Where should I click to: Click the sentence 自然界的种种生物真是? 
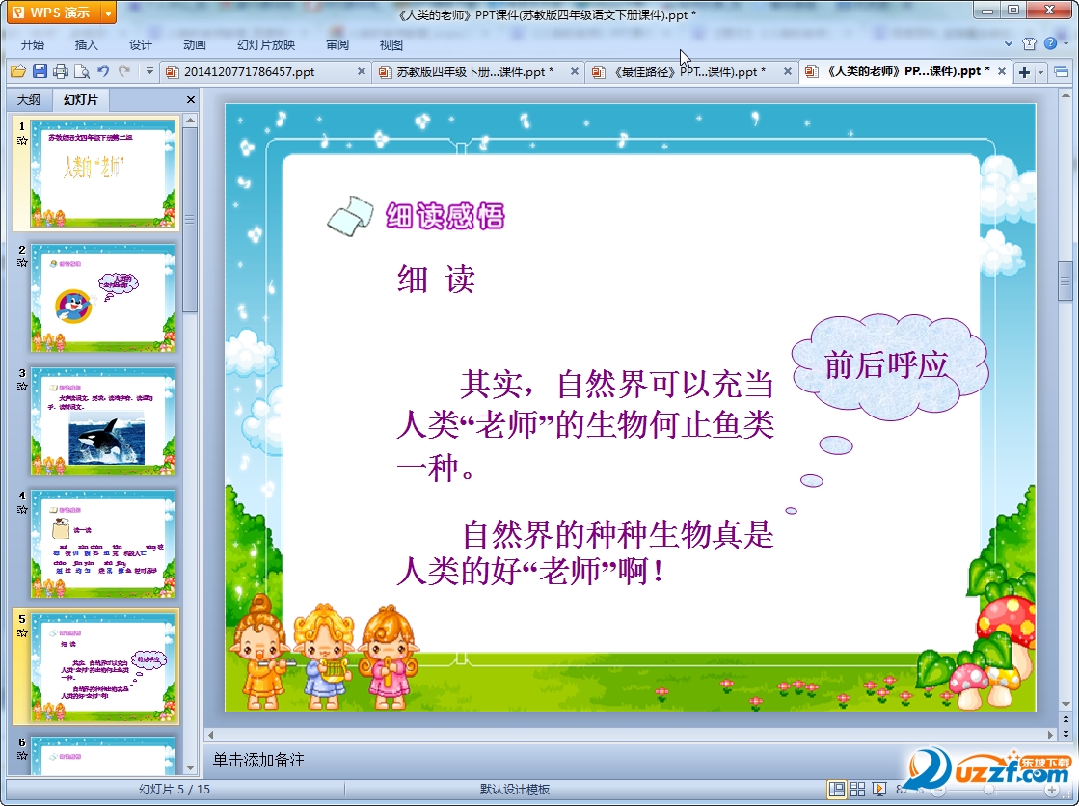pyautogui.click(x=585, y=552)
